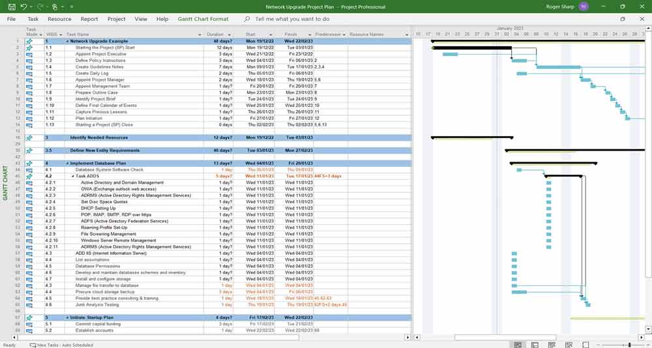Click the Tell me what you want search box
The image size is (652, 348).
coord(292,19)
